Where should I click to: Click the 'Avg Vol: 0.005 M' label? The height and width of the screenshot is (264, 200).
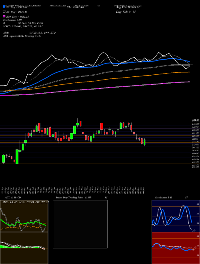pyautogui.click(x=128, y=7)
